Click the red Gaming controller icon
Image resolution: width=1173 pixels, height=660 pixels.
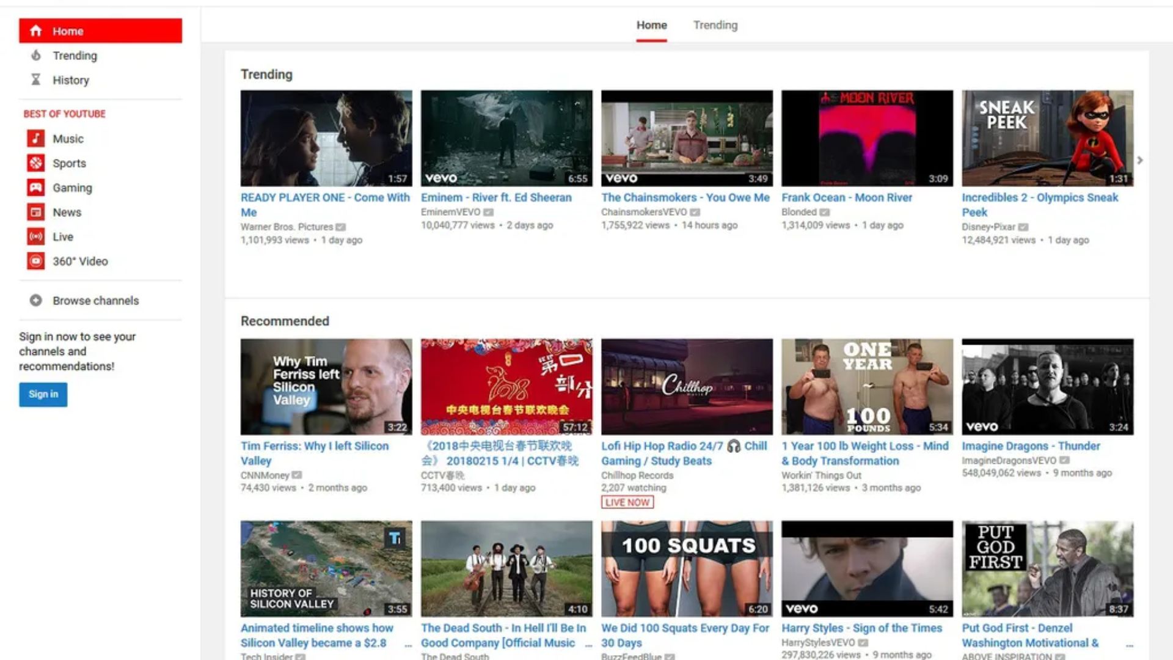(36, 187)
